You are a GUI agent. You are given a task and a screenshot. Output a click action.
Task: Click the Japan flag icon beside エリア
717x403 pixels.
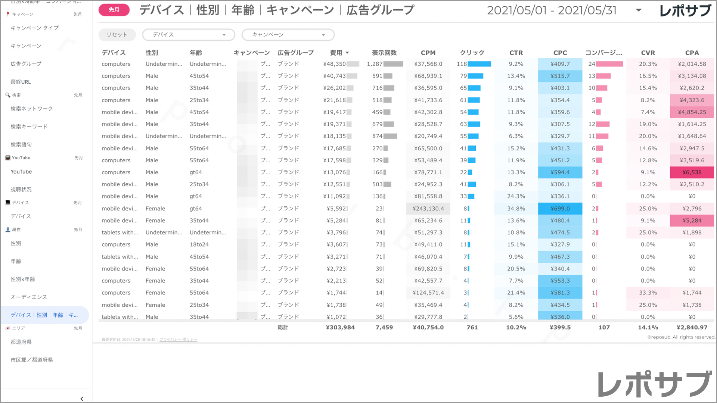coord(7,328)
